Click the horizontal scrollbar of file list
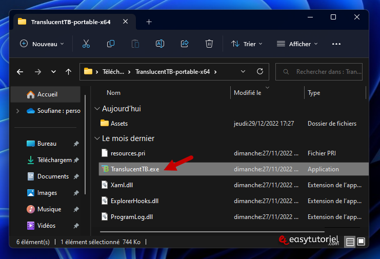The image size is (380, 259). pyautogui.click(x=212, y=232)
